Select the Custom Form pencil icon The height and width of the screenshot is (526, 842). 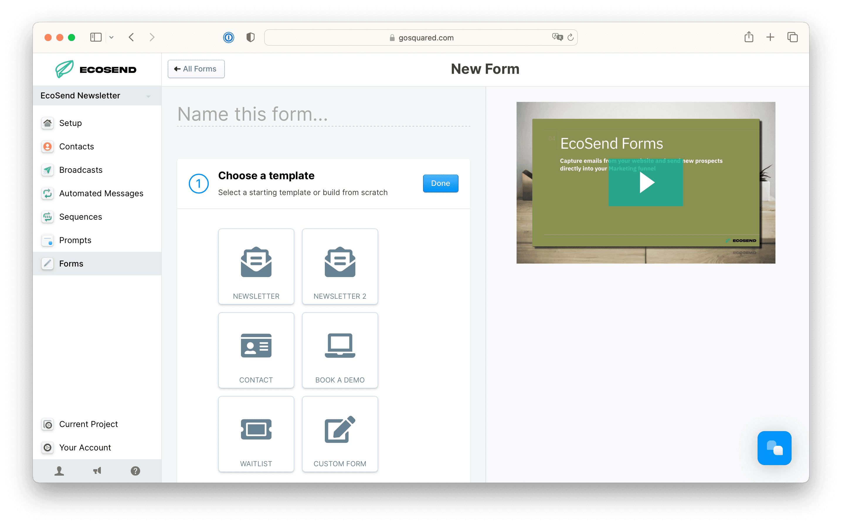click(339, 429)
